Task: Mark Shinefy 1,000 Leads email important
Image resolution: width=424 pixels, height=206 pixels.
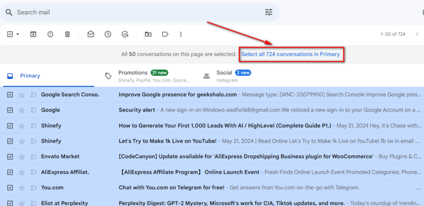Action: click(33, 126)
